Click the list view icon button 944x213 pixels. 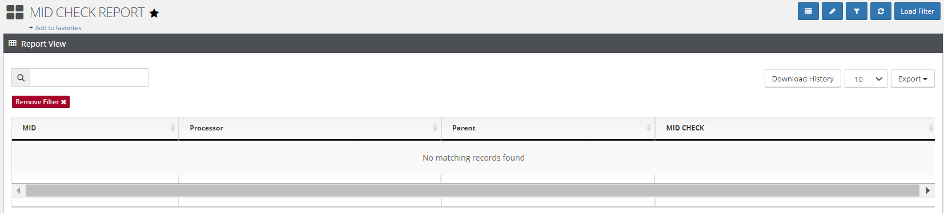[808, 11]
